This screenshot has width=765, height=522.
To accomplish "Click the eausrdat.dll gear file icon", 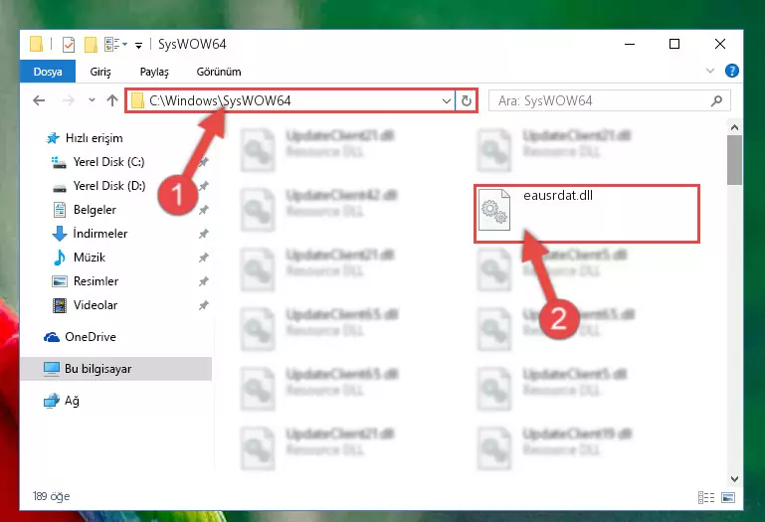I will [x=494, y=209].
